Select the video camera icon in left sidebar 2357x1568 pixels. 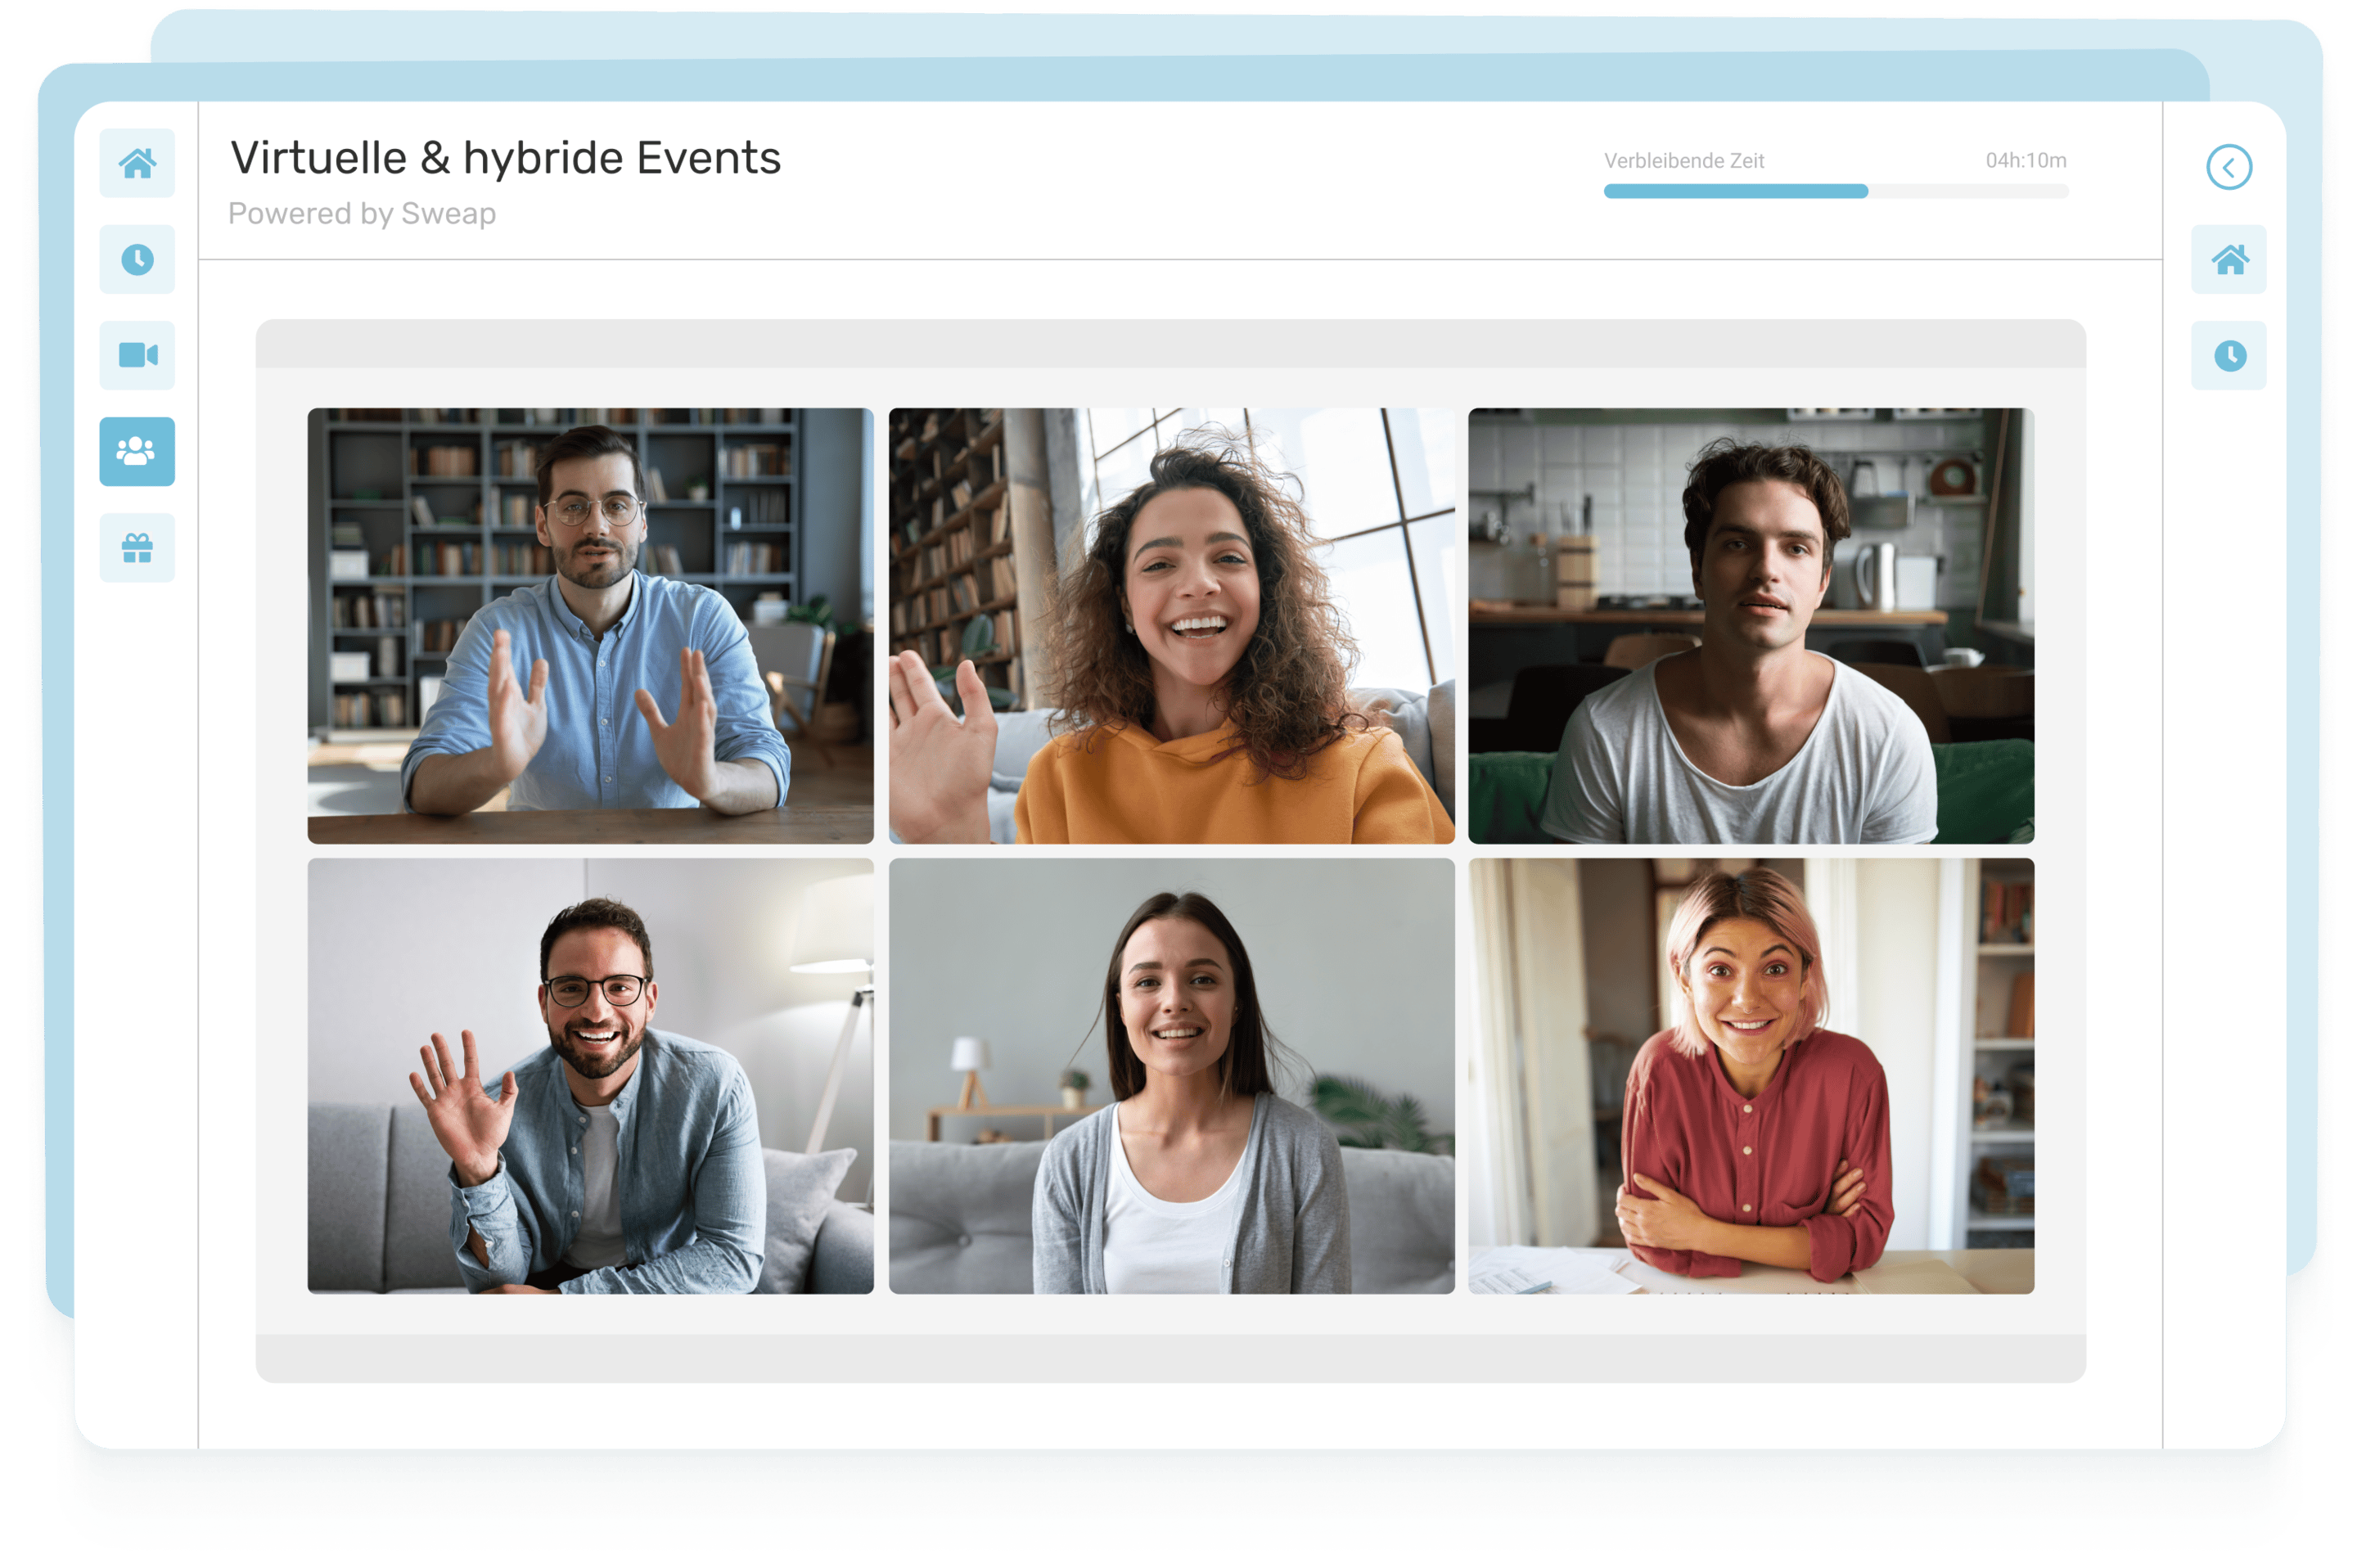pyautogui.click(x=137, y=355)
